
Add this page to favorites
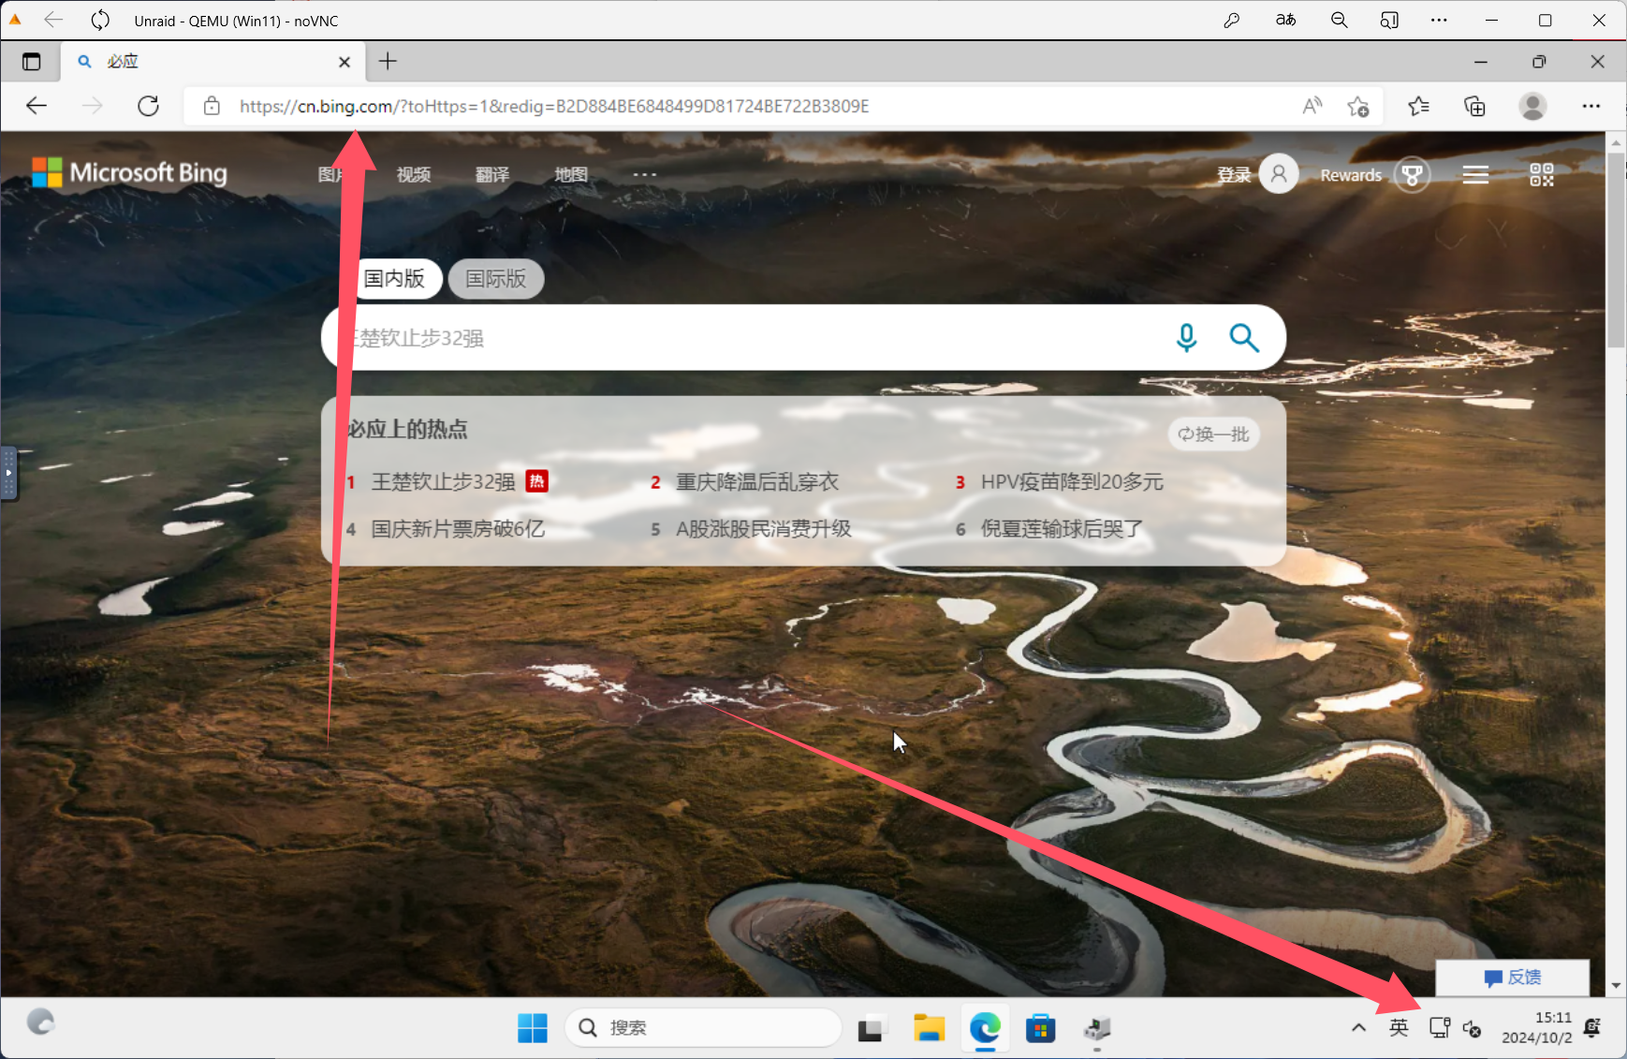(1358, 106)
